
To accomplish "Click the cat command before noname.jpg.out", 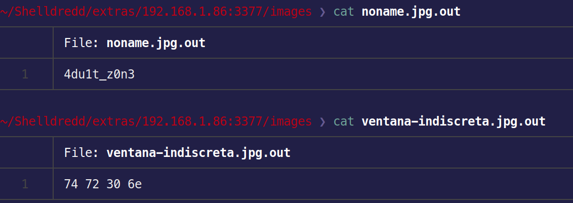I will 344,12.
